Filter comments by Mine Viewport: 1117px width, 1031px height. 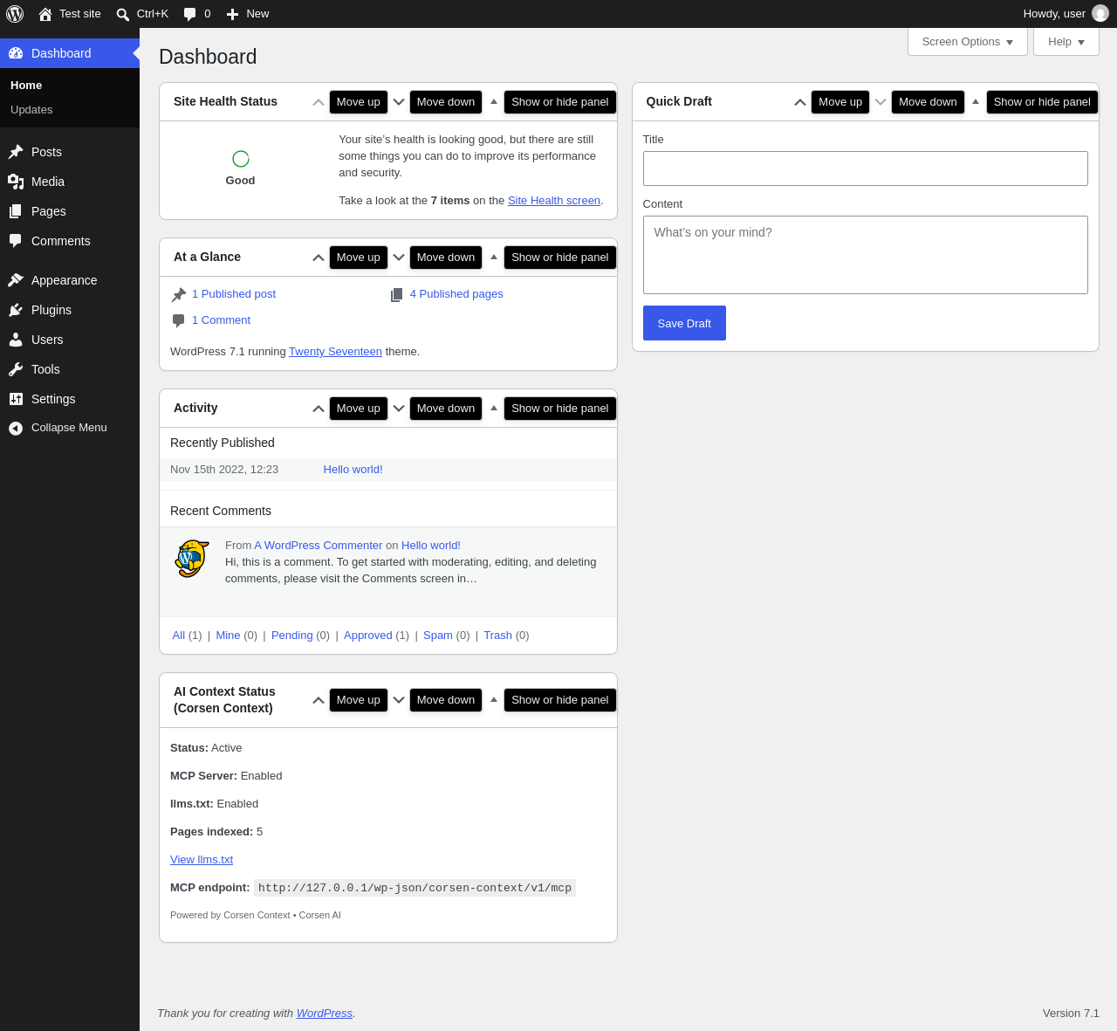click(228, 636)
